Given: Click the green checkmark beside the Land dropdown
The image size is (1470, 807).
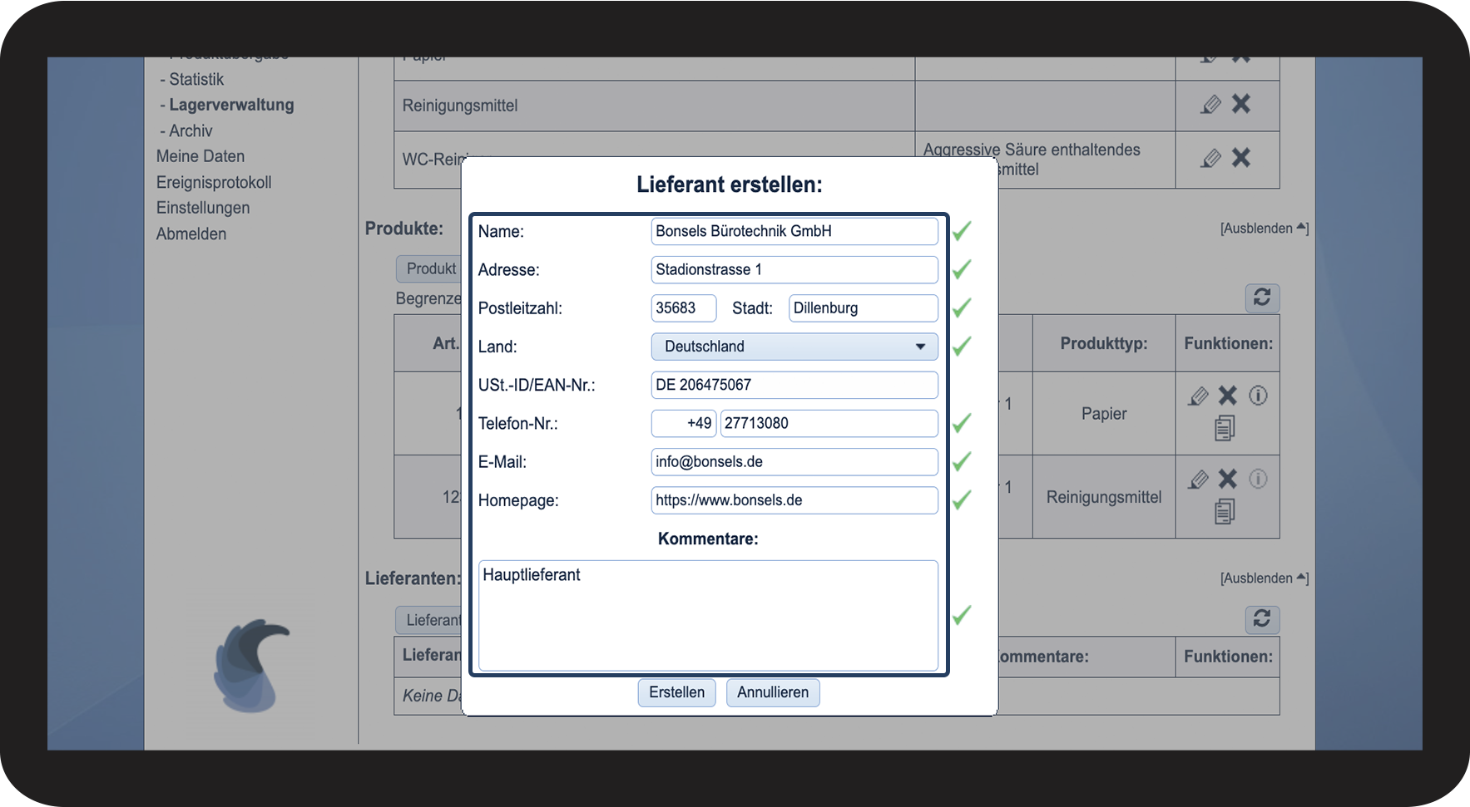Looking at the screenshot, I should tap(962, 346).
